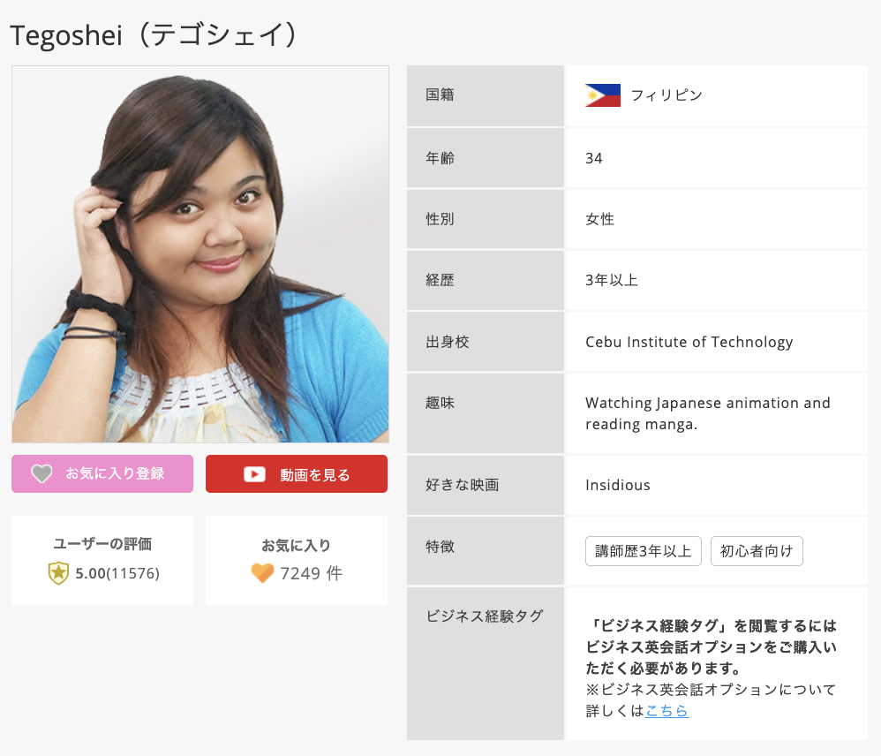Image resolution: width=881 pixels, height=756 pixels.
Task: Click the 7249 件 favorites count
Action: tap(311, 573)
